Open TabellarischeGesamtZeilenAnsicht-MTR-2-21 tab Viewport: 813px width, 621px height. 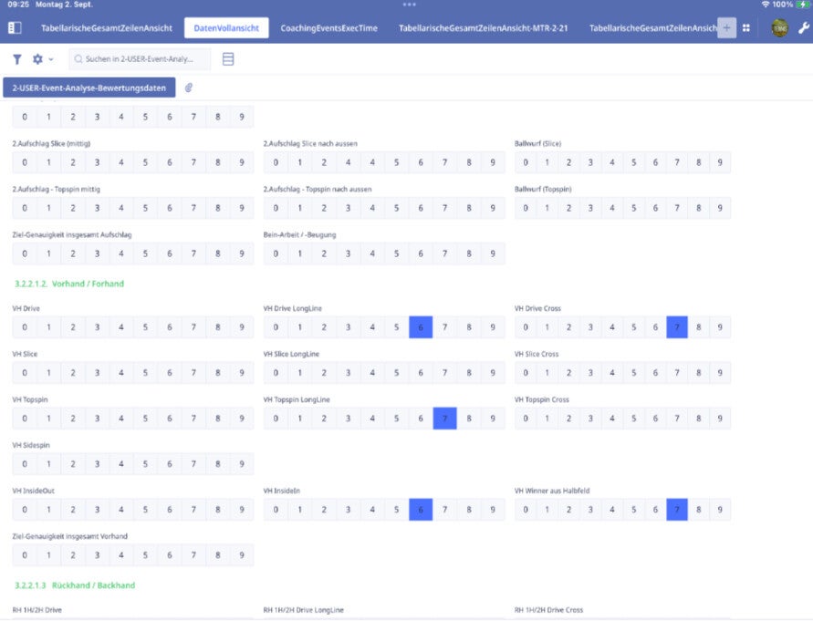coord(484,28)
